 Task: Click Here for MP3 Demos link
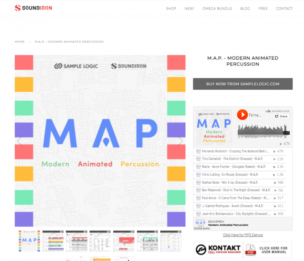(243, 235)
